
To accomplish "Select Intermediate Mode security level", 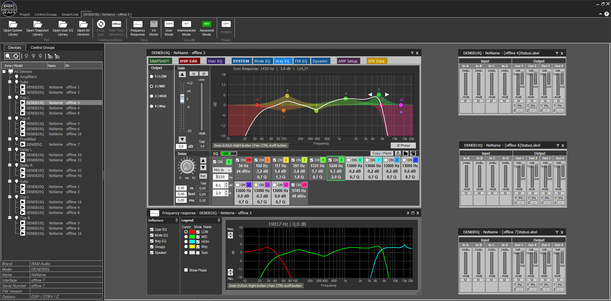I will pyautogui.click(x=186, y=28).
